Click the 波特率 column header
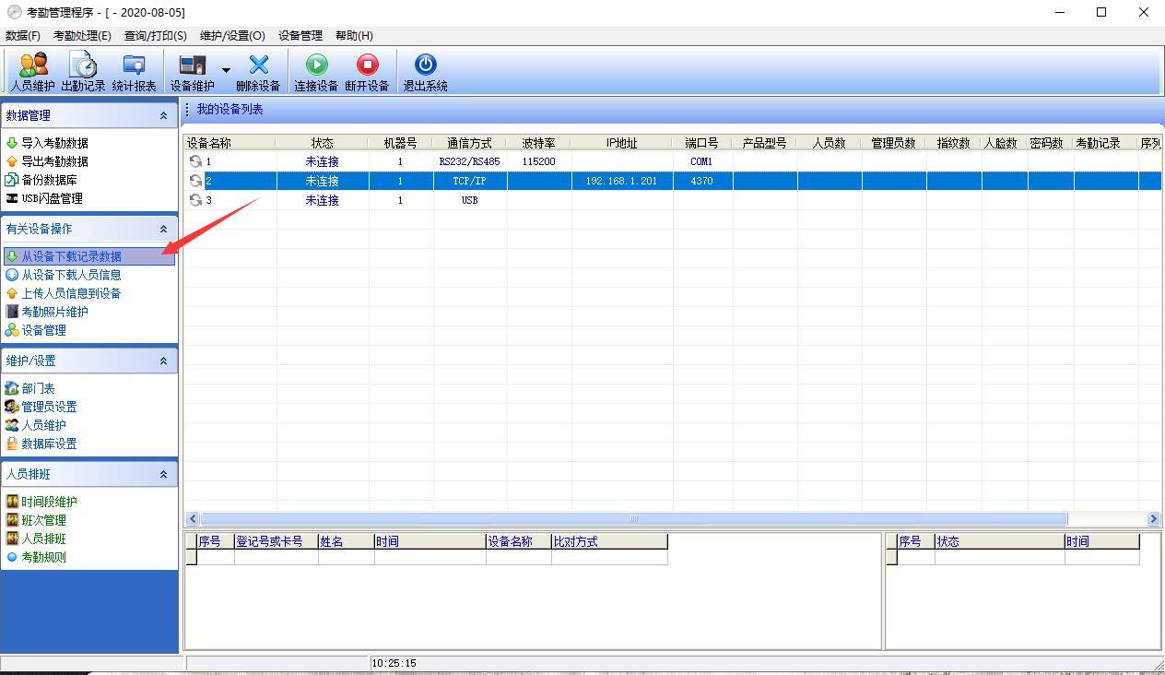Screen dimensions: 1165x675 538,143
